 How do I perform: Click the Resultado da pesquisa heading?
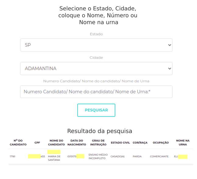coord(100,131)
